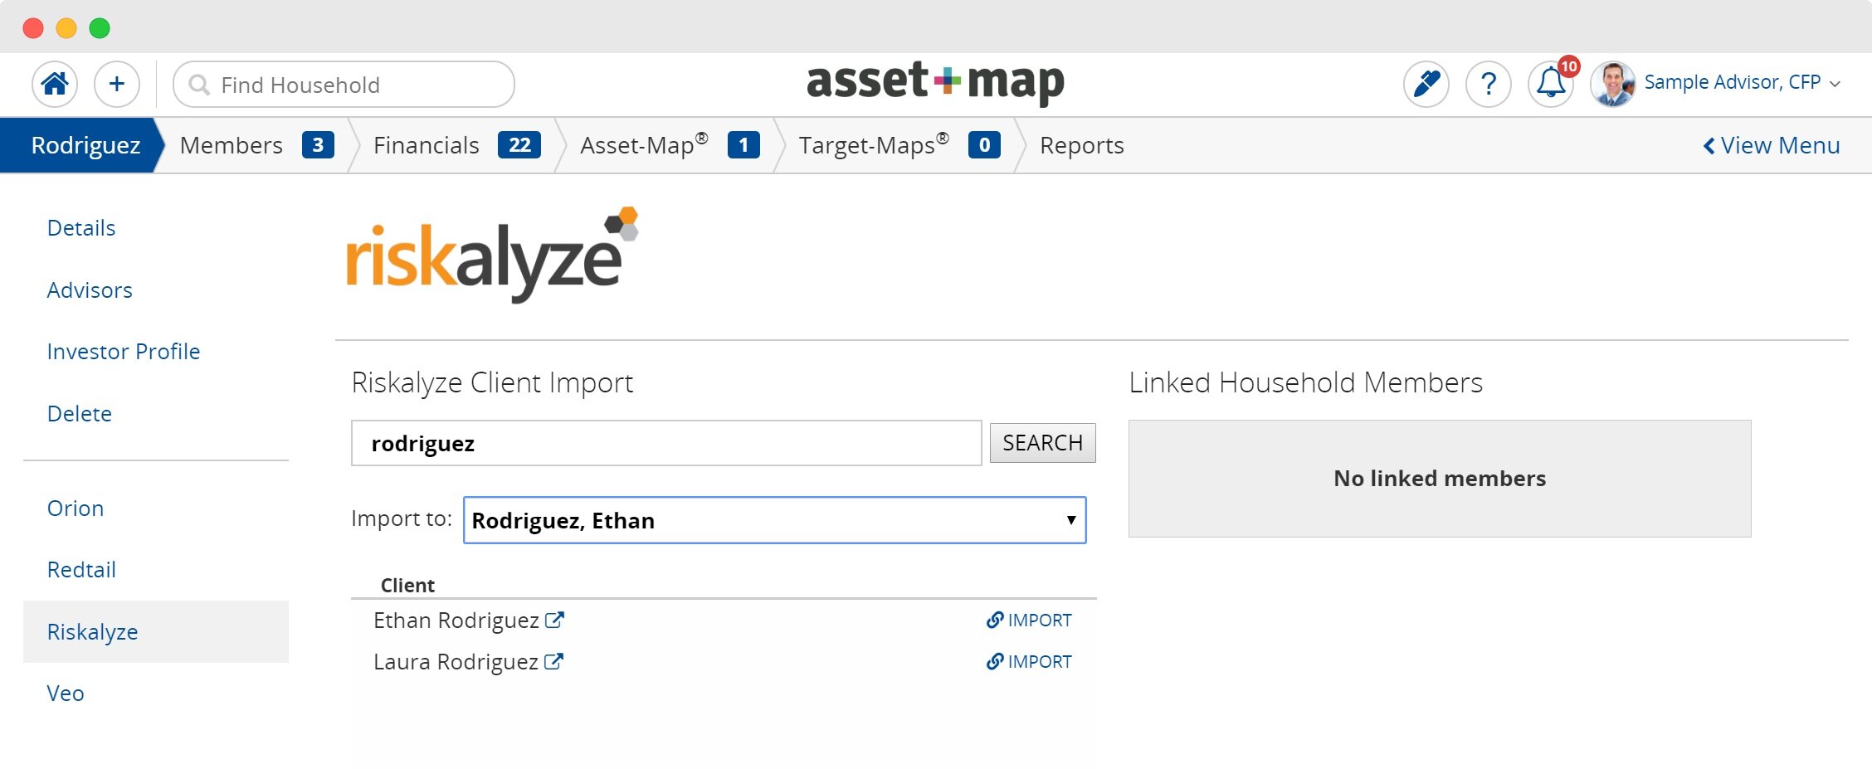Open the Import to member dropdown
This screenshot has height=769, width=1872.
pos(775,520)
